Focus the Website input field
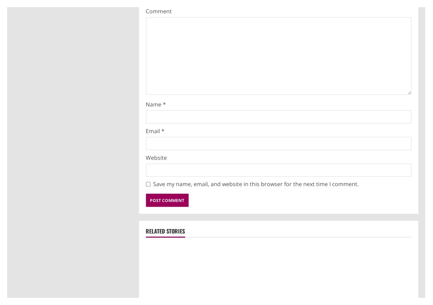Viewport: 433px width, 305px height. 278,170
